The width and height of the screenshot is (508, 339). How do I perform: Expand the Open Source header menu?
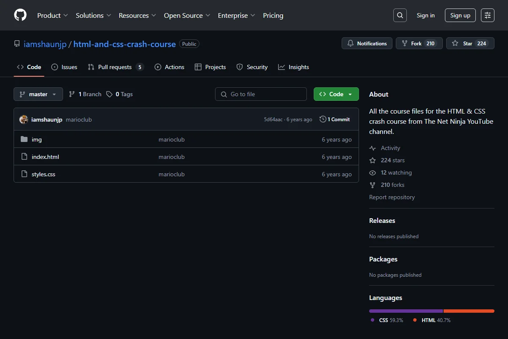[x=187, y=15]
